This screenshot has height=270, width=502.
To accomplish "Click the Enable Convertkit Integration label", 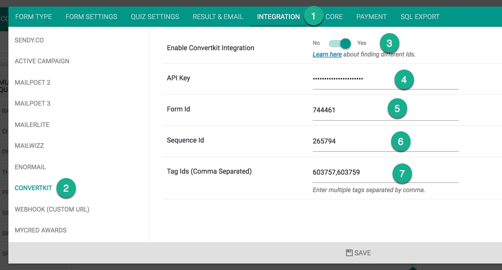I will (x=210, y=48).
